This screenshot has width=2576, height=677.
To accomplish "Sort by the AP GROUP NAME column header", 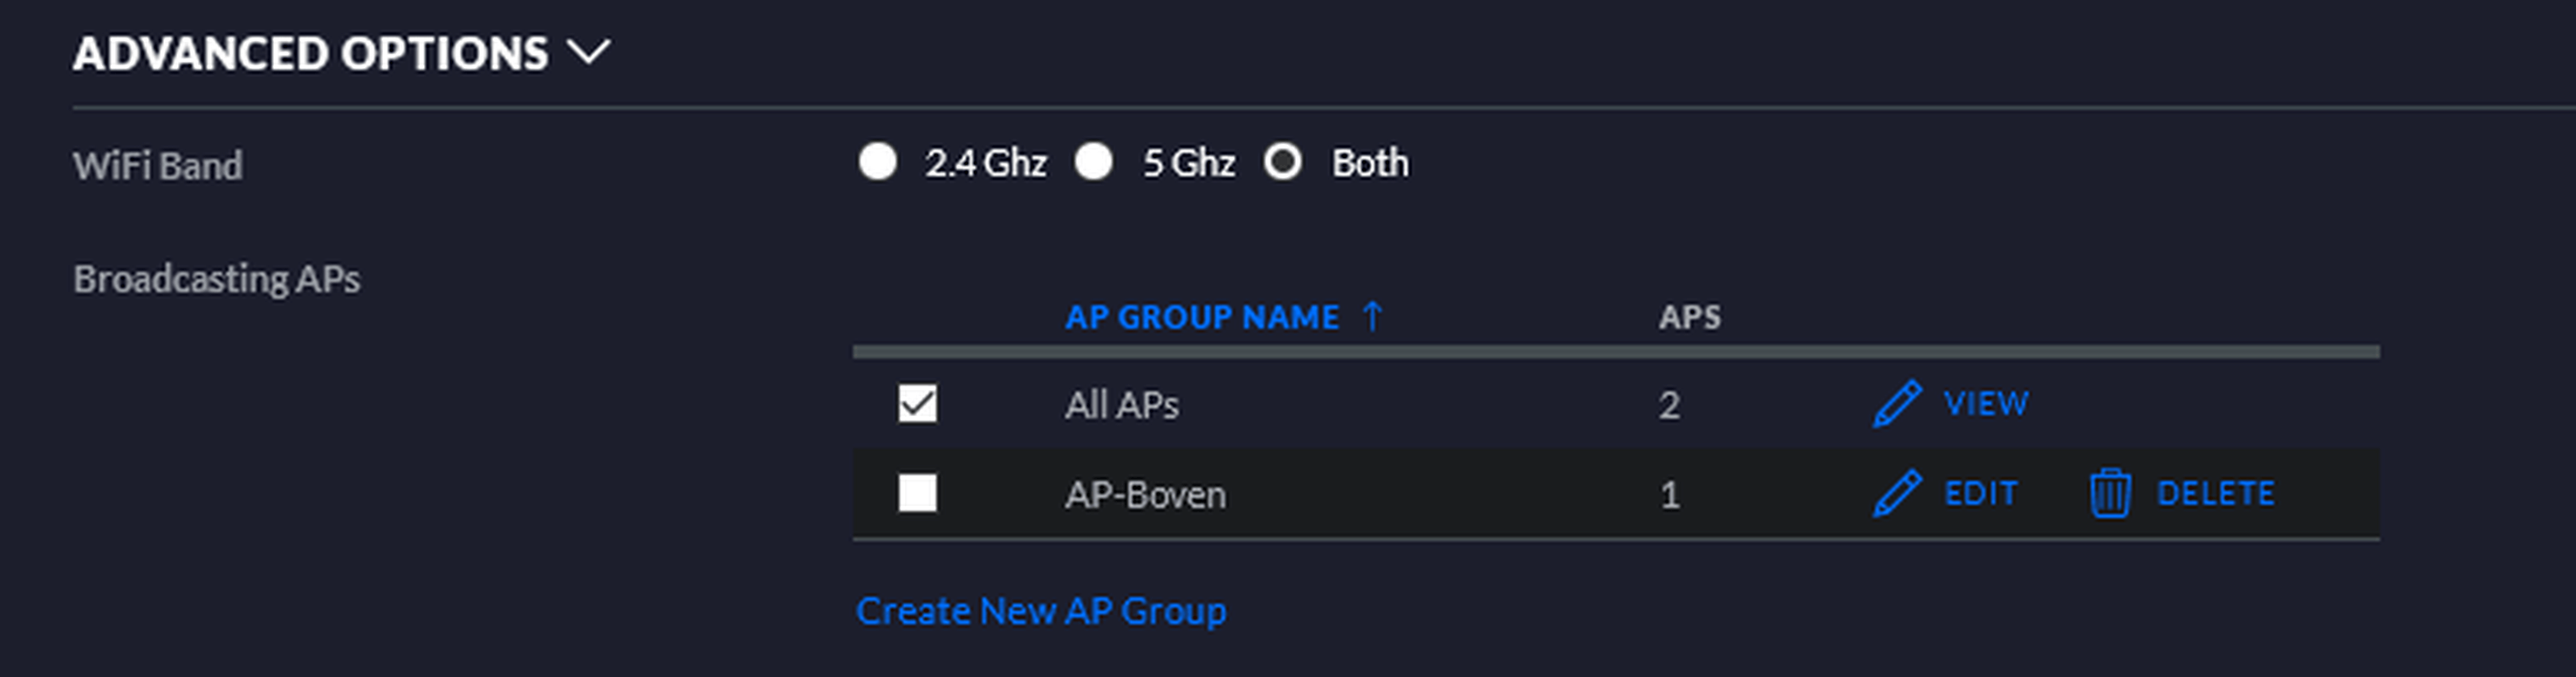I will click(x=1201, y=317).
